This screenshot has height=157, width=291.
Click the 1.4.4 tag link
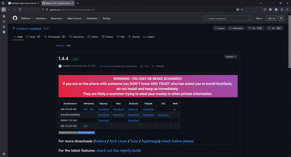(146, 66)
